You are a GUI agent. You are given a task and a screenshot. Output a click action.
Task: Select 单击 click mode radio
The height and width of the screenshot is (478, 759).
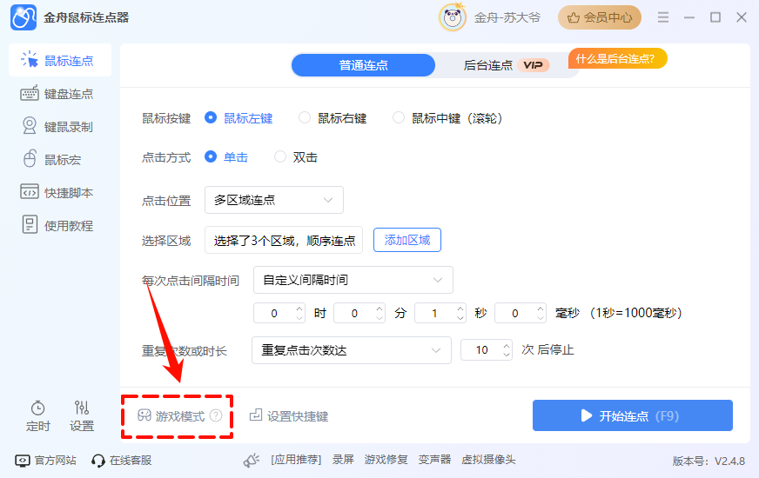point(211,156)
